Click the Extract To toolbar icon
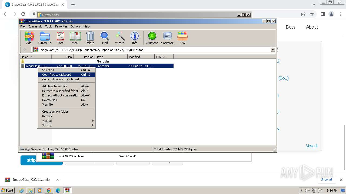The width and height of the screenshot is (346, 194). (x=45, y=38)
